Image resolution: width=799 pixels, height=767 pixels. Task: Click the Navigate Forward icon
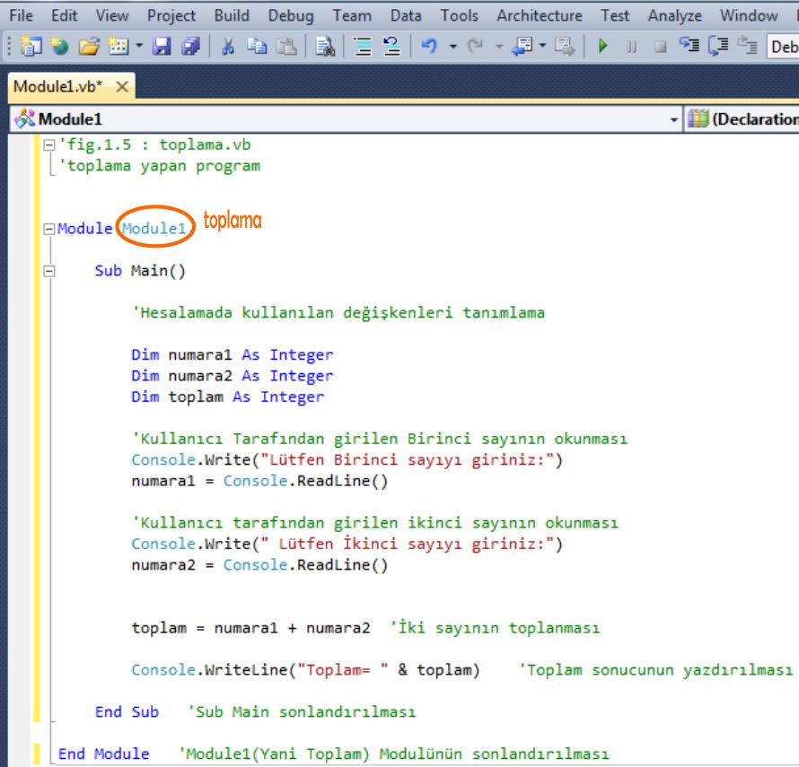tap(565, 47)
